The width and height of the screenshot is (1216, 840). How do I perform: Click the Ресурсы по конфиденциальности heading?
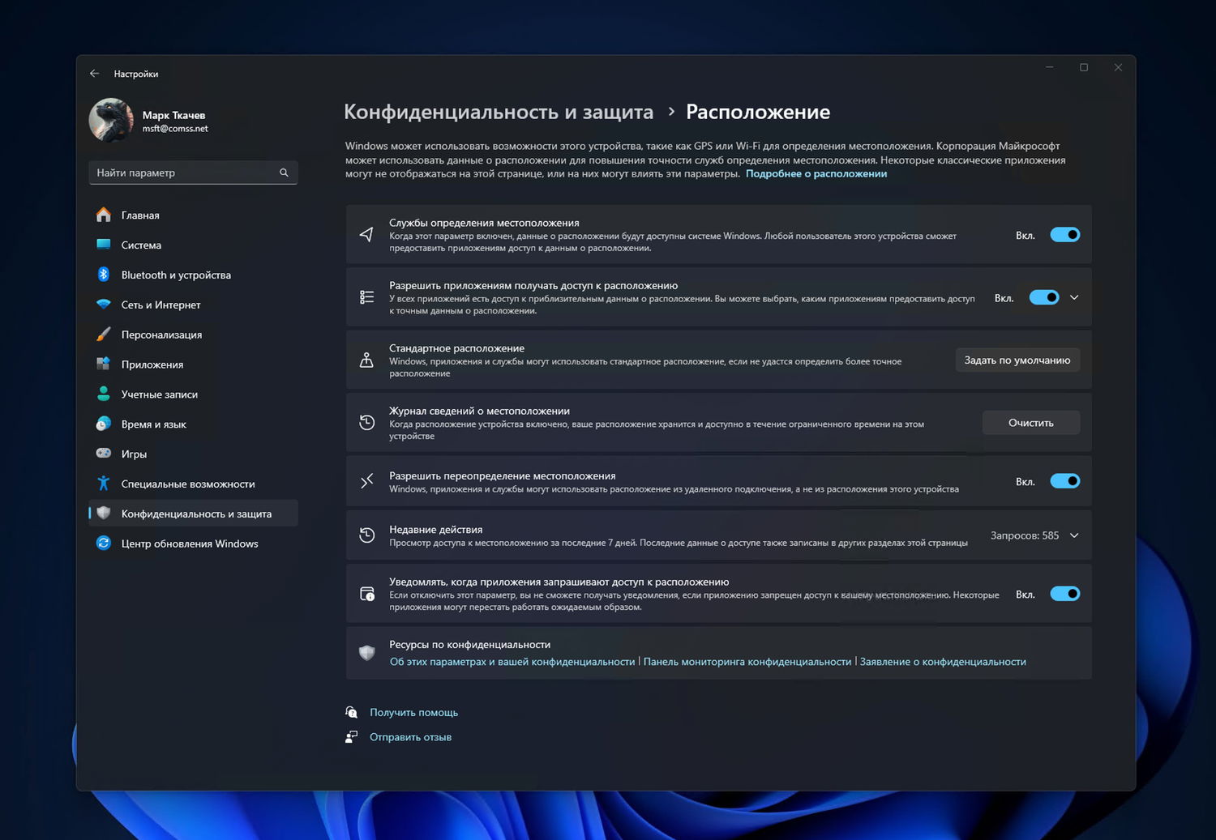coord(469,645)
